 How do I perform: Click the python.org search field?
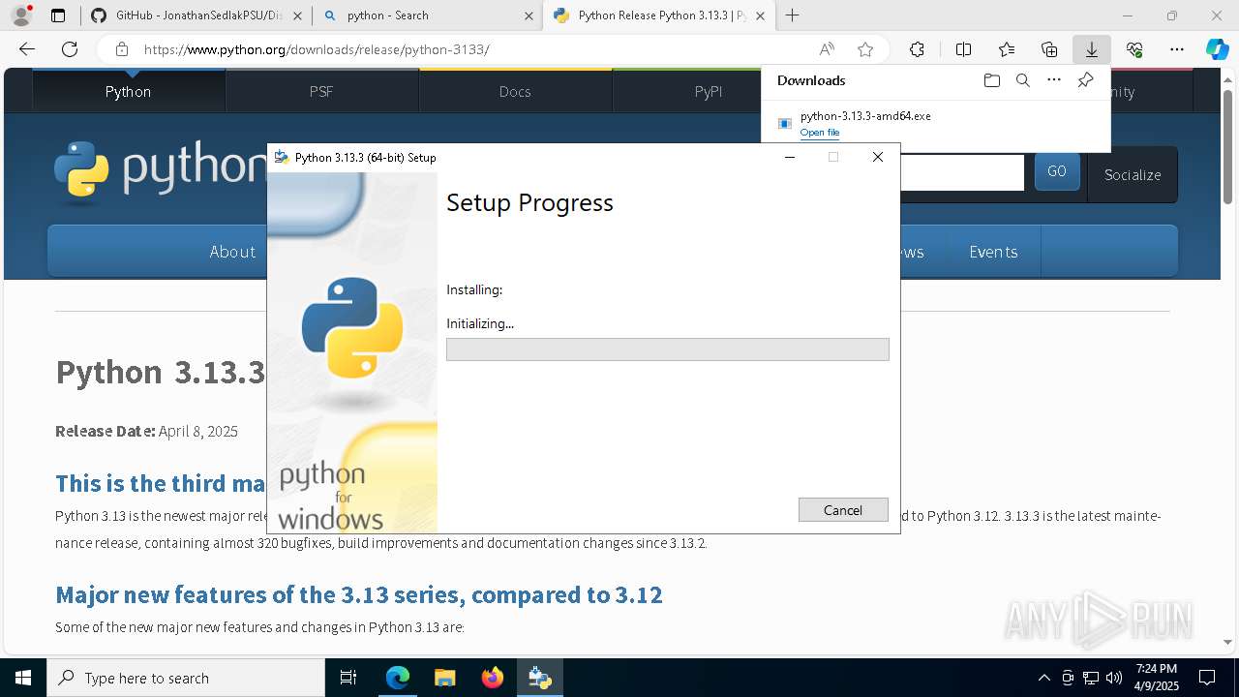962,172
